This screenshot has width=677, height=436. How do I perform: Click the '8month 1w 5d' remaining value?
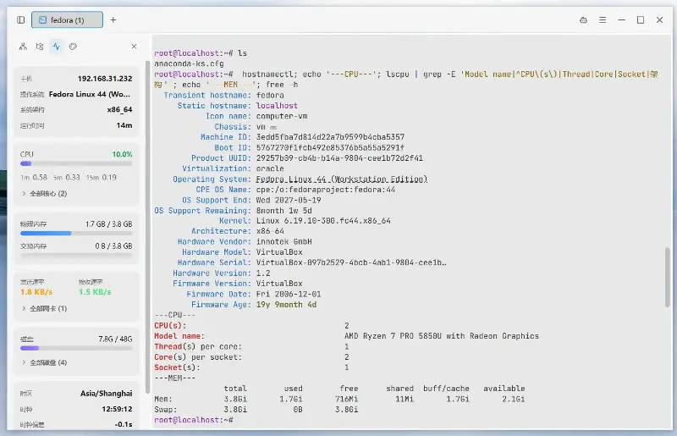[x=283, y=211]
